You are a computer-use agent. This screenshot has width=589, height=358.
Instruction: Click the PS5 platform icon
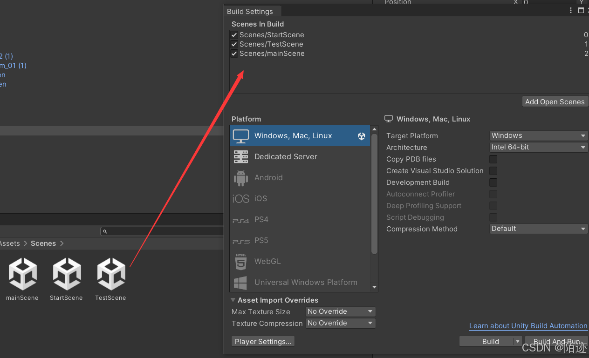coord(241,242)
